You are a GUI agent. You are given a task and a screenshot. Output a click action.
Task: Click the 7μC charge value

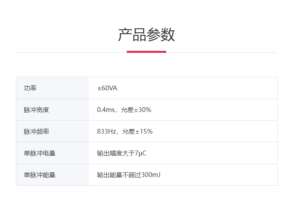141,153
